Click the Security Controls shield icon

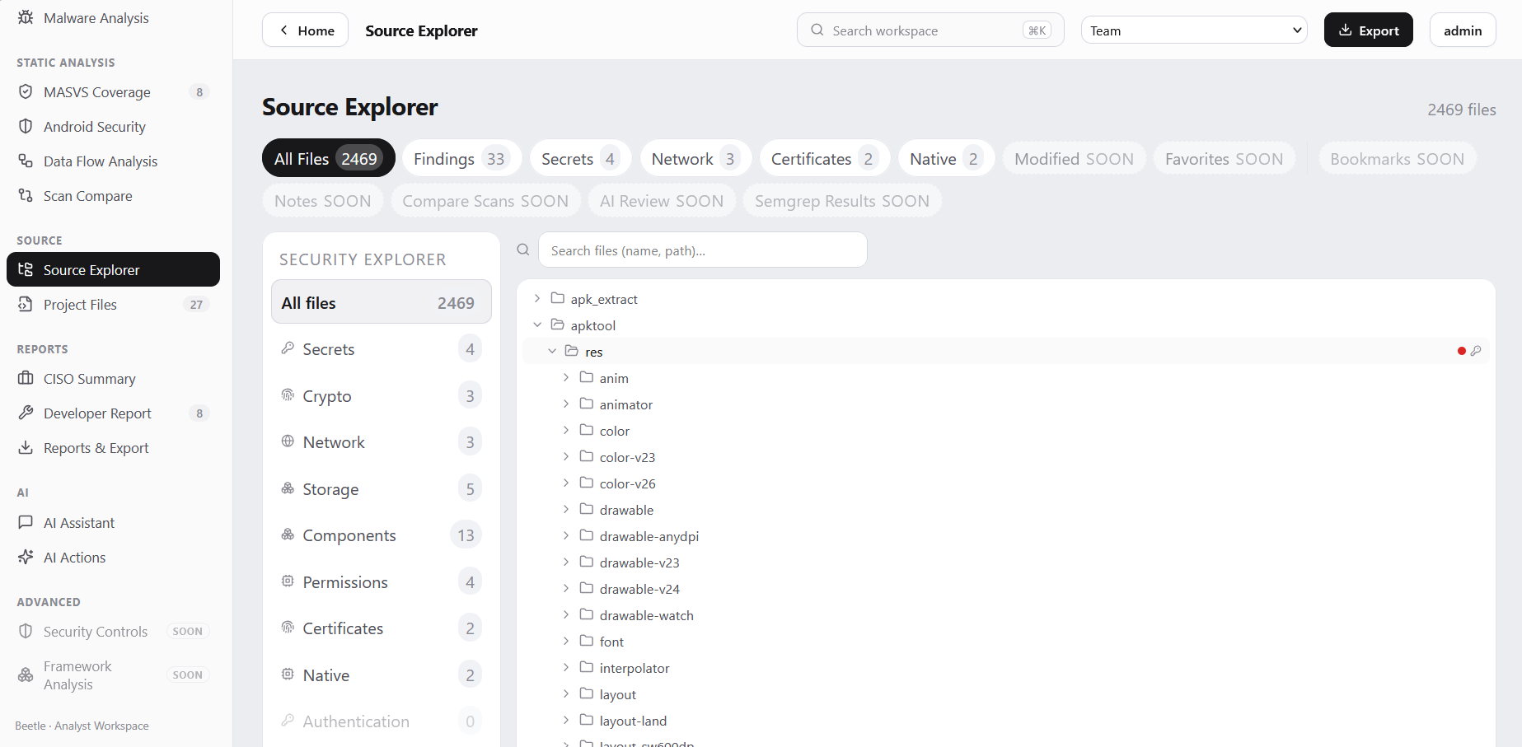pos(26,631)
